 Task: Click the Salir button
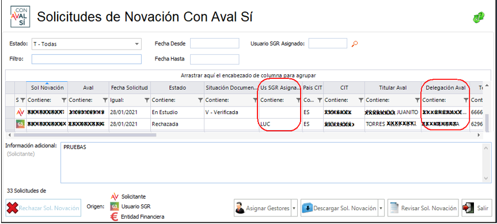point(477,208)
